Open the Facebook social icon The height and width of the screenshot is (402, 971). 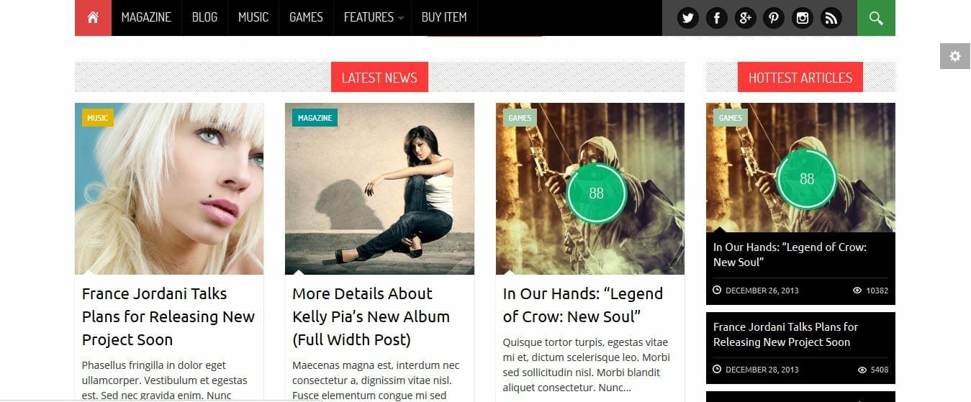coord(716,18)
